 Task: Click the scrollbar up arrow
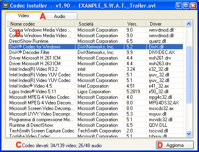189,24
